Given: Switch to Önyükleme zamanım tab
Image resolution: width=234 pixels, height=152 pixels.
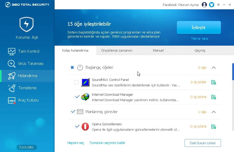Looking at the screenshot, I should [x=117, y=50].
